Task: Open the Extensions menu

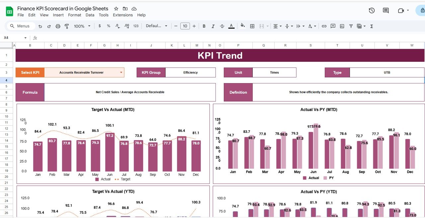Action: 123,15
